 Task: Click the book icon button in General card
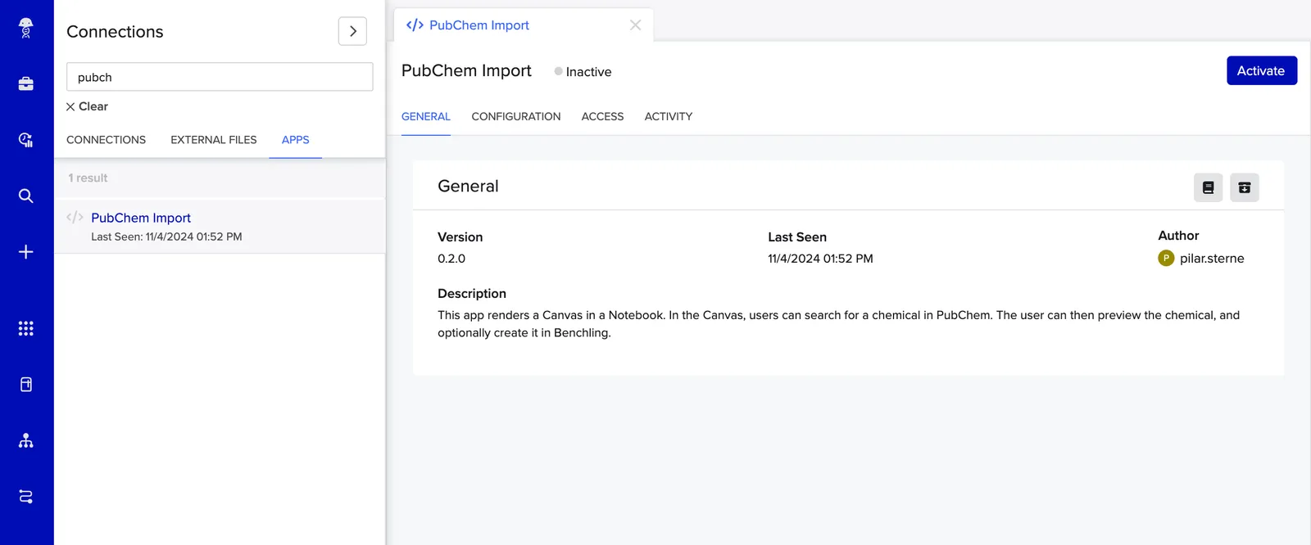click(1208, 187)
